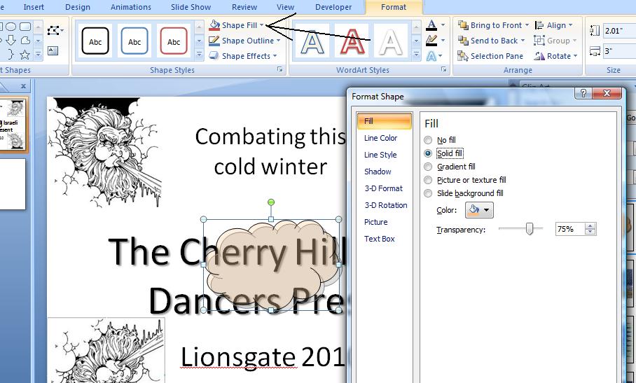636x383 pixels.
Task: Click the Text Fill A icon
Action: 432,25
